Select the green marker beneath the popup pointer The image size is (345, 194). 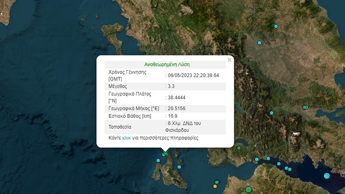point(165,153)
